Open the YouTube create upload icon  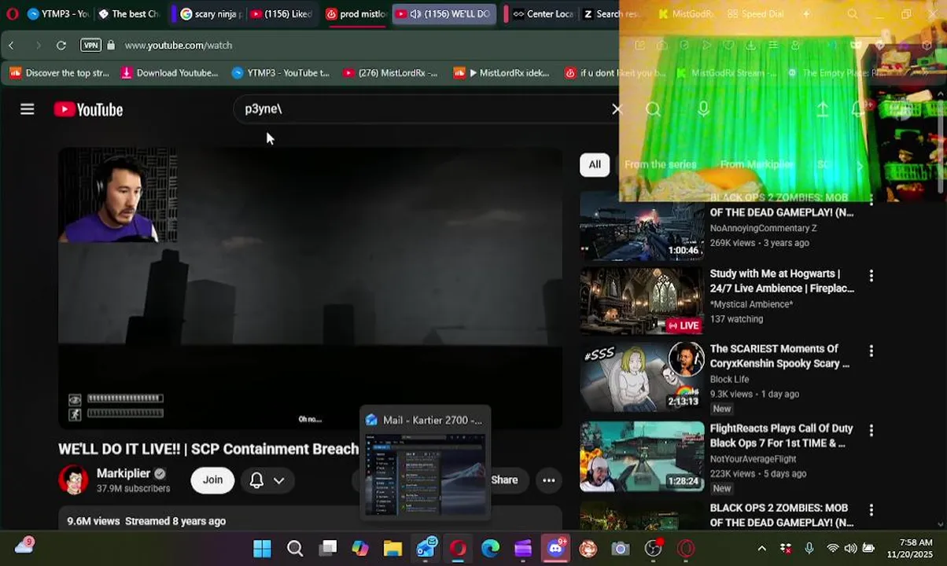[822, 109]
